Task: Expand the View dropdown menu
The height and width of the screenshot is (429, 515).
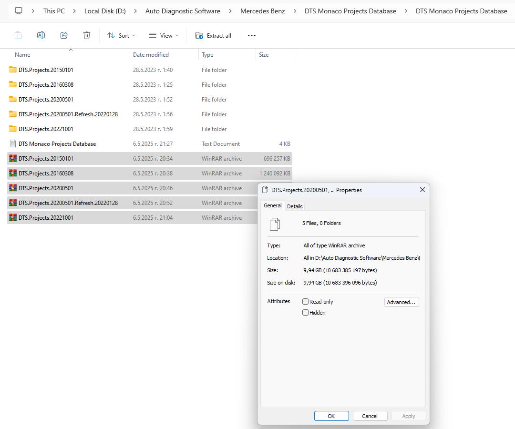Action: [164, 35]
